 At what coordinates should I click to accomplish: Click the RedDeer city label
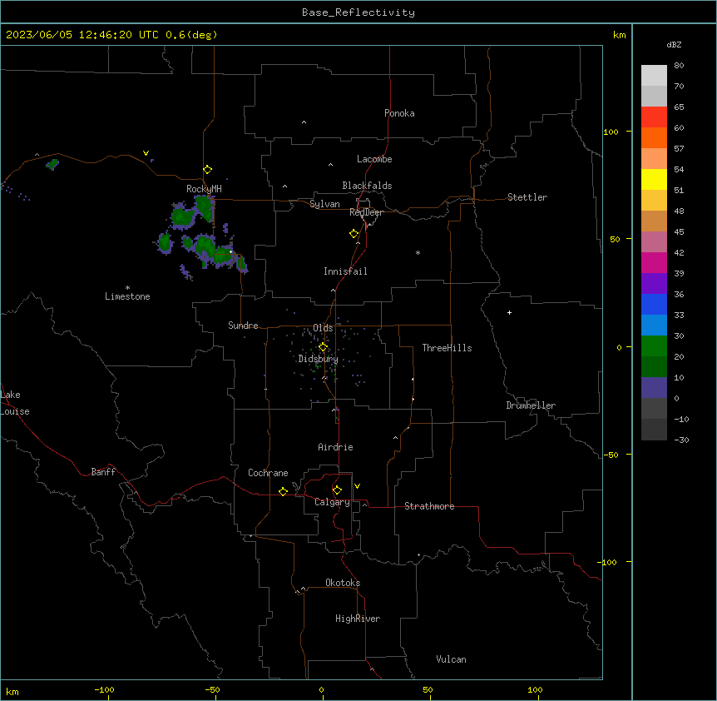pyautogui.click(x=366, y=212)
